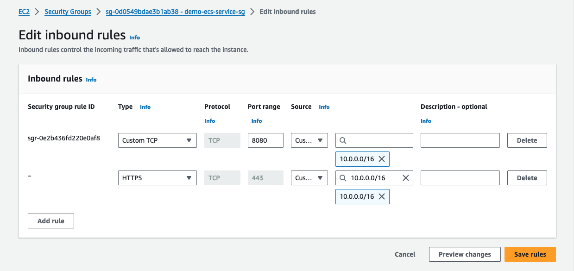Open demo-ecs-service-sg breadcrumb link
The width and height of the screenshot is (574, 271).
pos(175,12)
